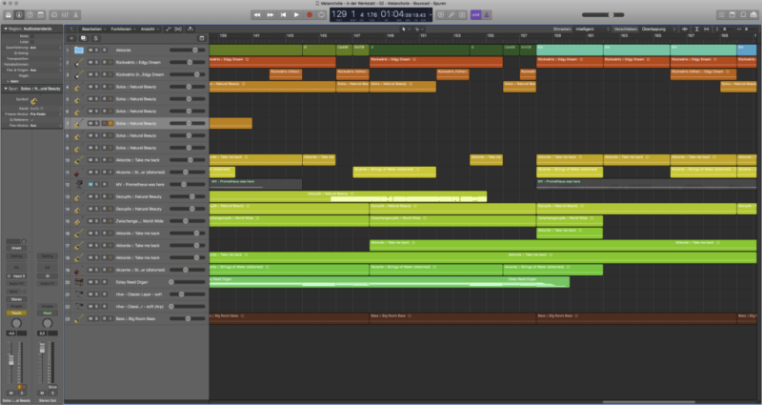Click the Input 3 slot on channel strip
Screen dimensions: 762x405
point(16,276)
